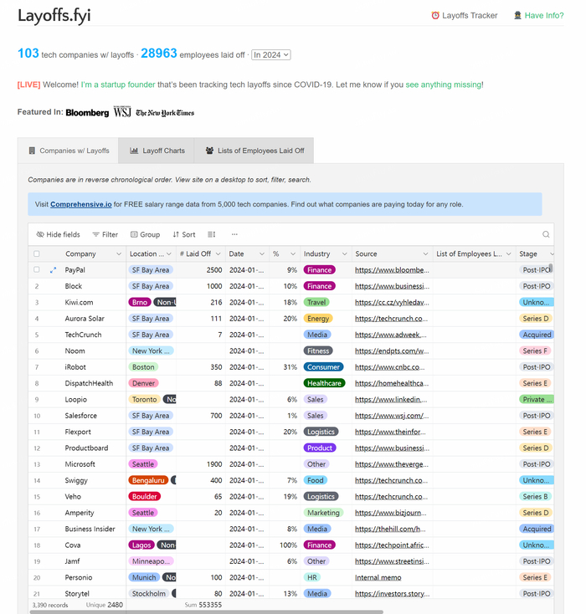Expand the # Laid Off column dropdown arrow
This screenshot has width=586, height=614.
click(218, 253)
